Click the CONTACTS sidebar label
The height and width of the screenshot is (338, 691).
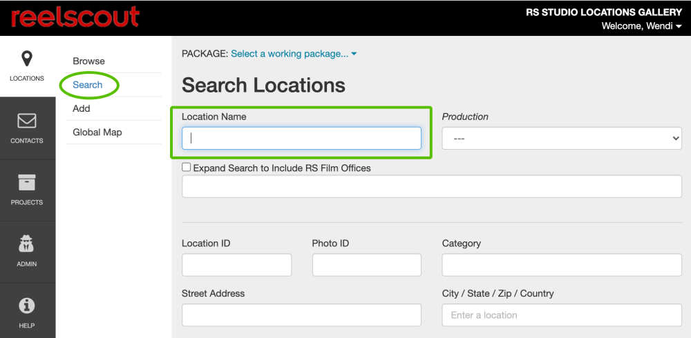27,141
